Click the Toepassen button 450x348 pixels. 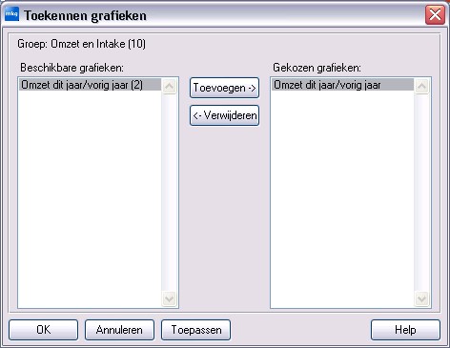pyautogui.click(x=195, y=330)
